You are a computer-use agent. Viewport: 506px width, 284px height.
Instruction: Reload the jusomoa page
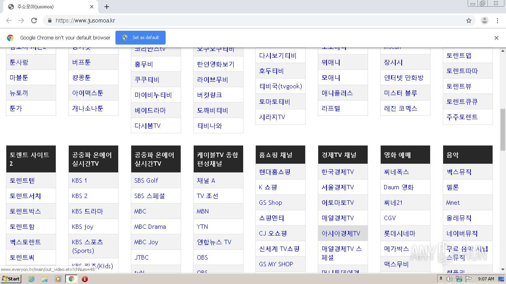coord(34,21)
